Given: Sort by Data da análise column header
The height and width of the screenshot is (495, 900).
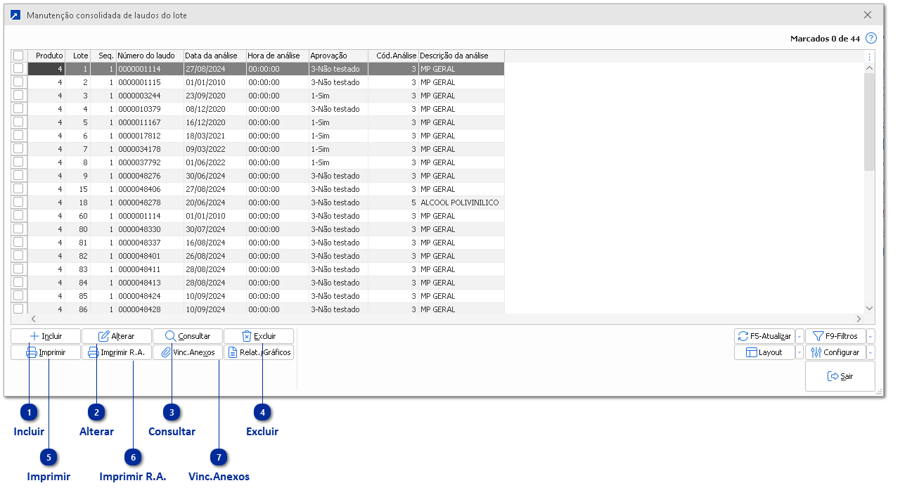Looking at the screenshot, I should coord(214,56).
